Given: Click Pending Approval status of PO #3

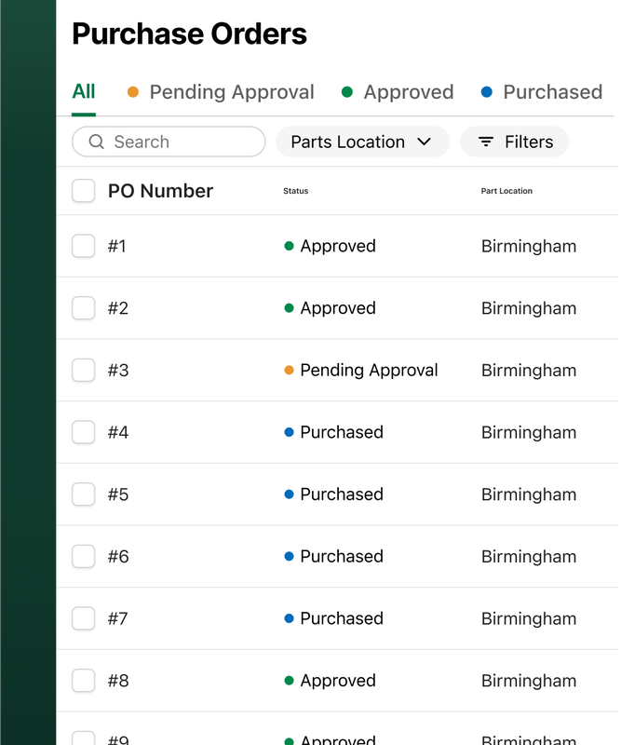Looking at the screenshot, I should tap(361, 370).
